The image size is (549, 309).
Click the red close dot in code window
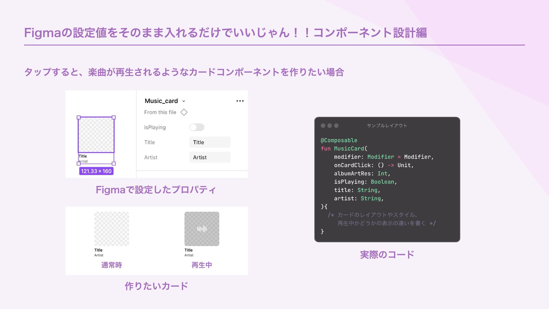click(x=323, y=126)
